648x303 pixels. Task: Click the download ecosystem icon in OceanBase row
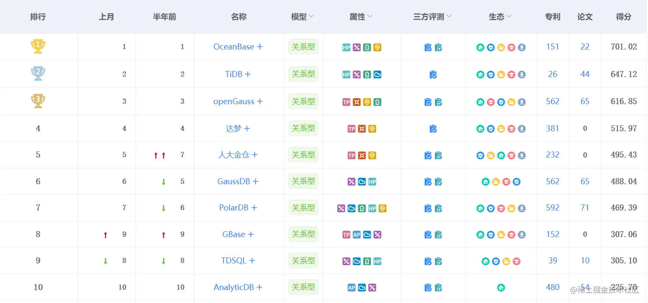tap(521, 48)
